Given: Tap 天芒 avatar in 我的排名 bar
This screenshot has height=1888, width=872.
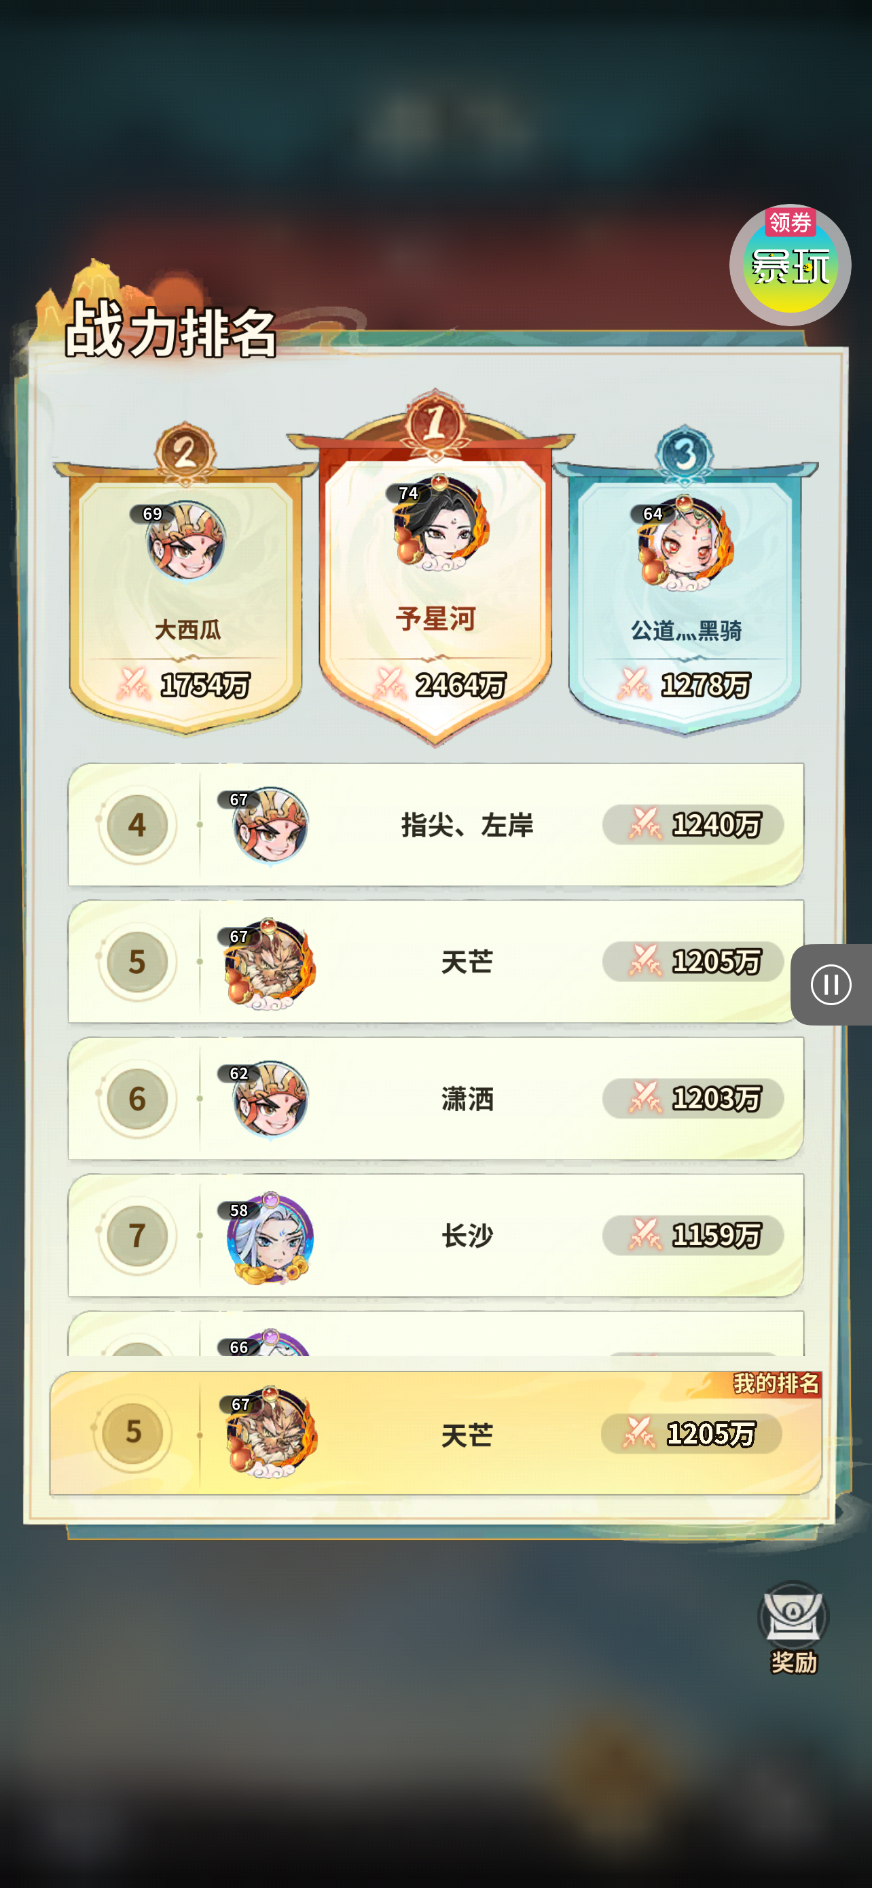Looking at the screenshot, I should point(271,1431).
